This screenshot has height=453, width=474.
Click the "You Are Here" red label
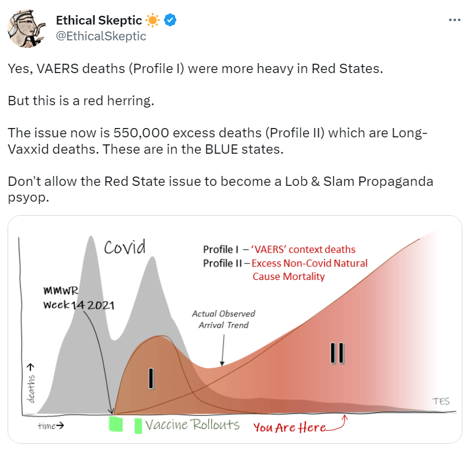pos(290,427)
